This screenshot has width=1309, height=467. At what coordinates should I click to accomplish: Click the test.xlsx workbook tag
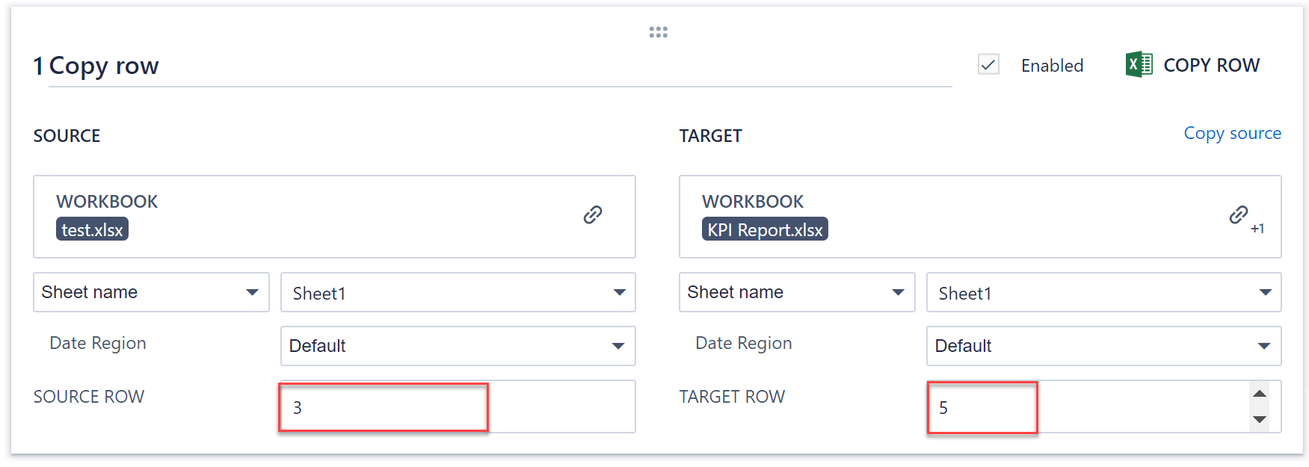click(92, 229)
